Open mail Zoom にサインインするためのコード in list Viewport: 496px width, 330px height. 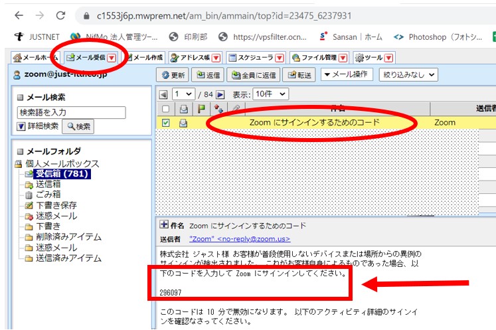tap(315, 122)
